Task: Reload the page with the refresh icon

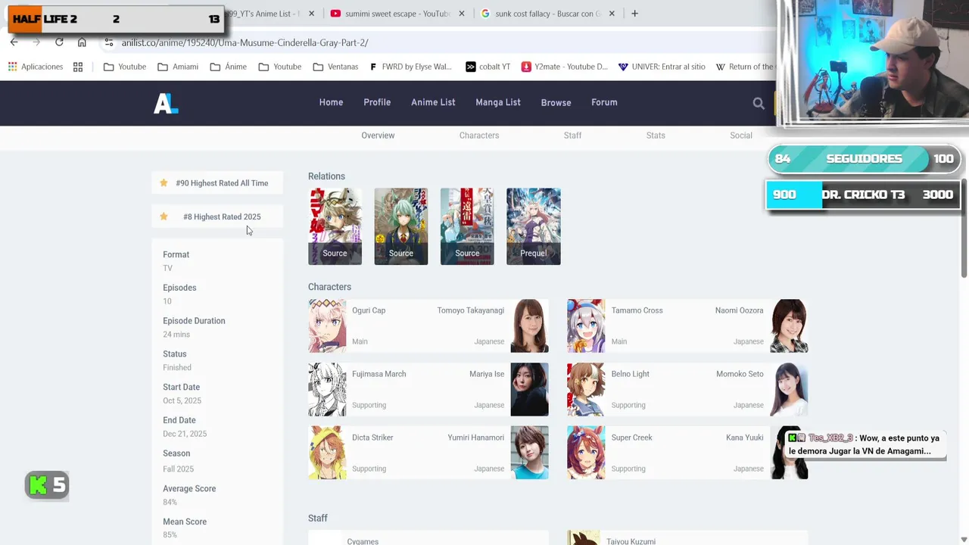Action: tap(59, 42)
